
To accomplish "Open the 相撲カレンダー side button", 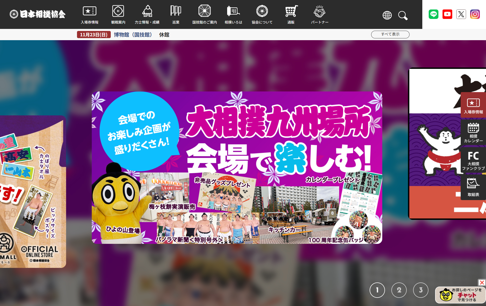I will [x=473, y=133].
